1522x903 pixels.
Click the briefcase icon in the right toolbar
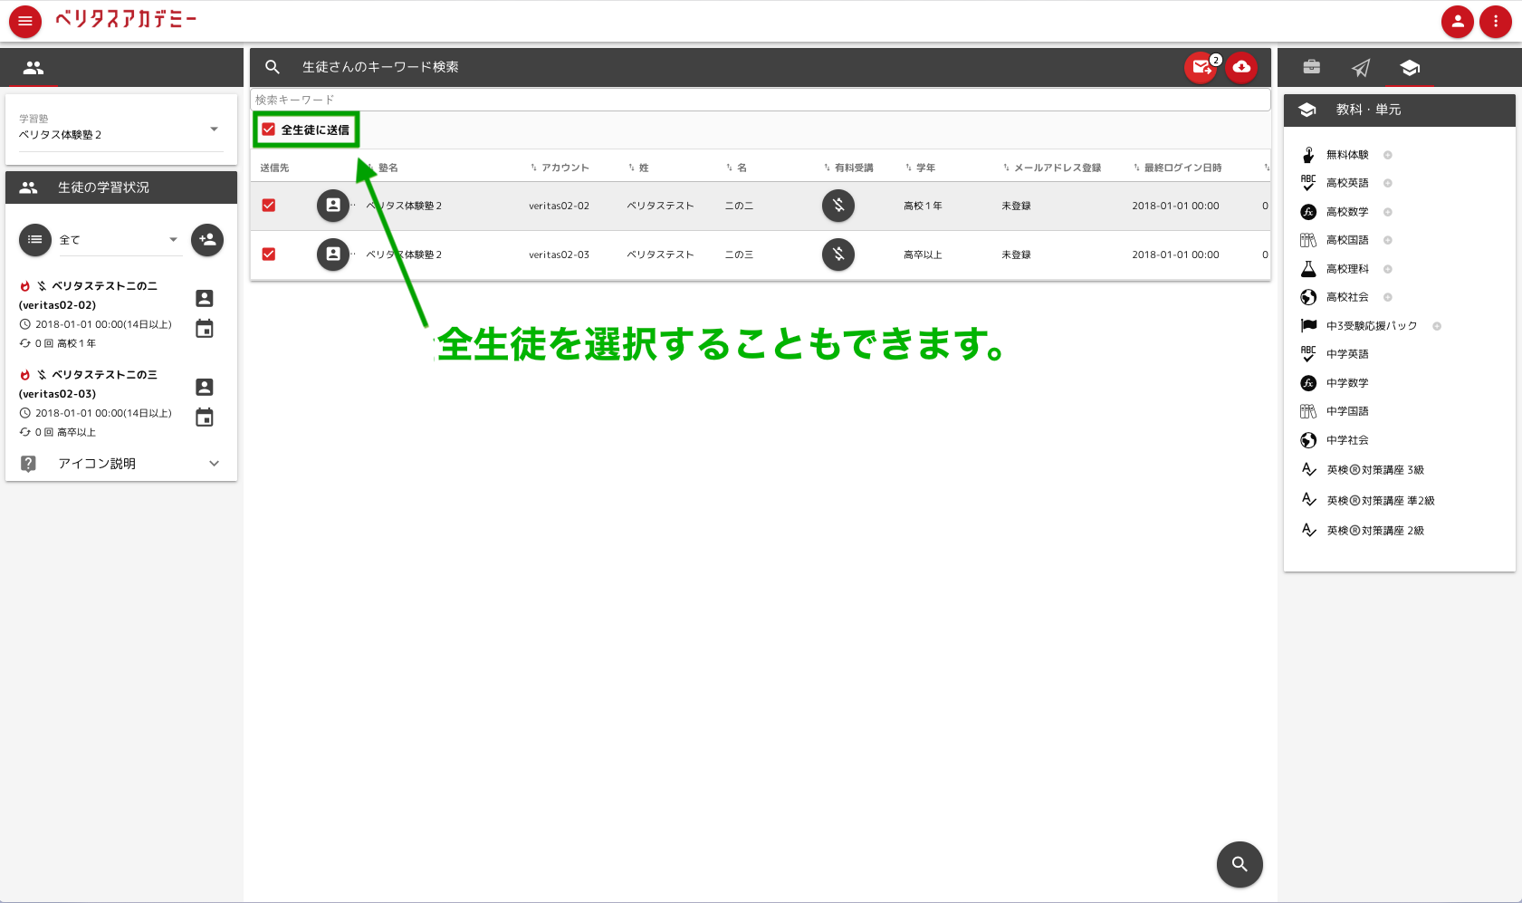(1312, 67)
